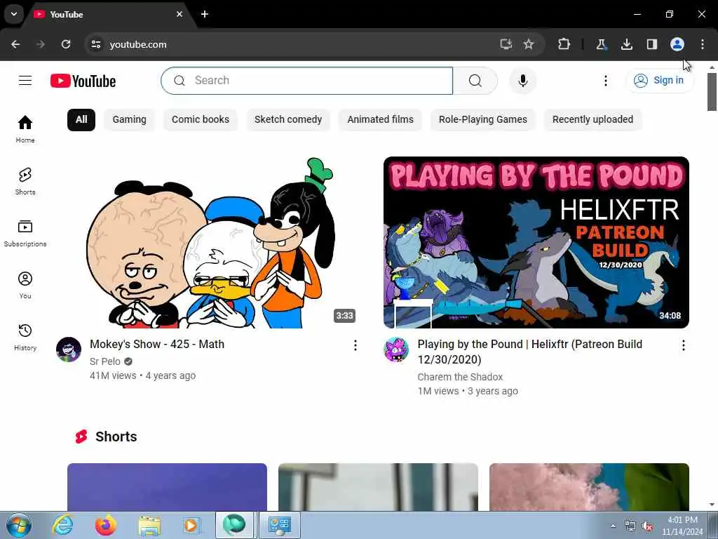718x539 pixels.
Task: Bookmark this page with the star
Action: pyautogui.click(x=529, y=44)
